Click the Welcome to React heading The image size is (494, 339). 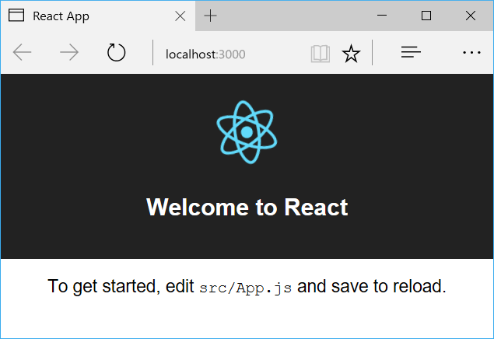[x=247, y=207]
